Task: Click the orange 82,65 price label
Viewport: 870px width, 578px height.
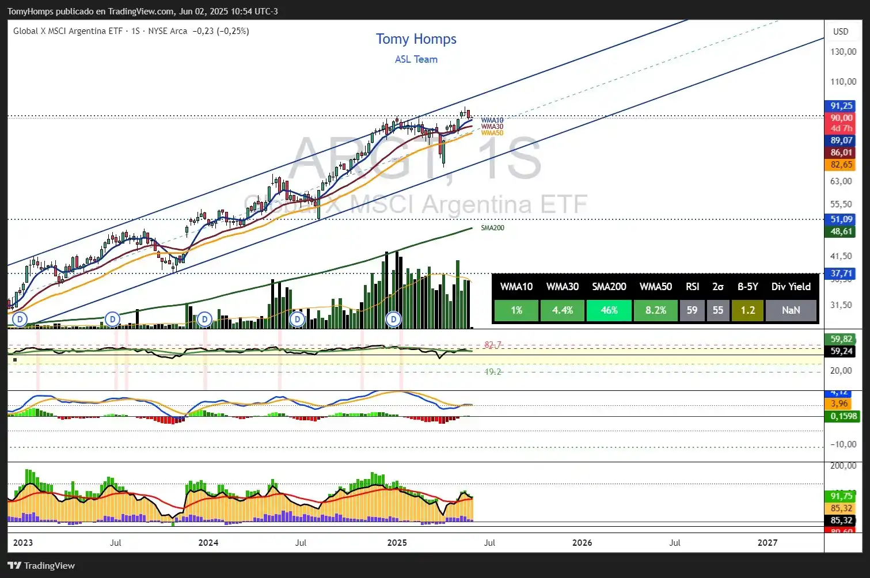Action: click(841, 165)
